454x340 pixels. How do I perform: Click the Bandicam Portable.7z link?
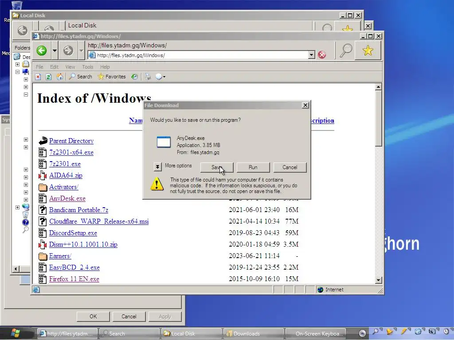(79, 210)
